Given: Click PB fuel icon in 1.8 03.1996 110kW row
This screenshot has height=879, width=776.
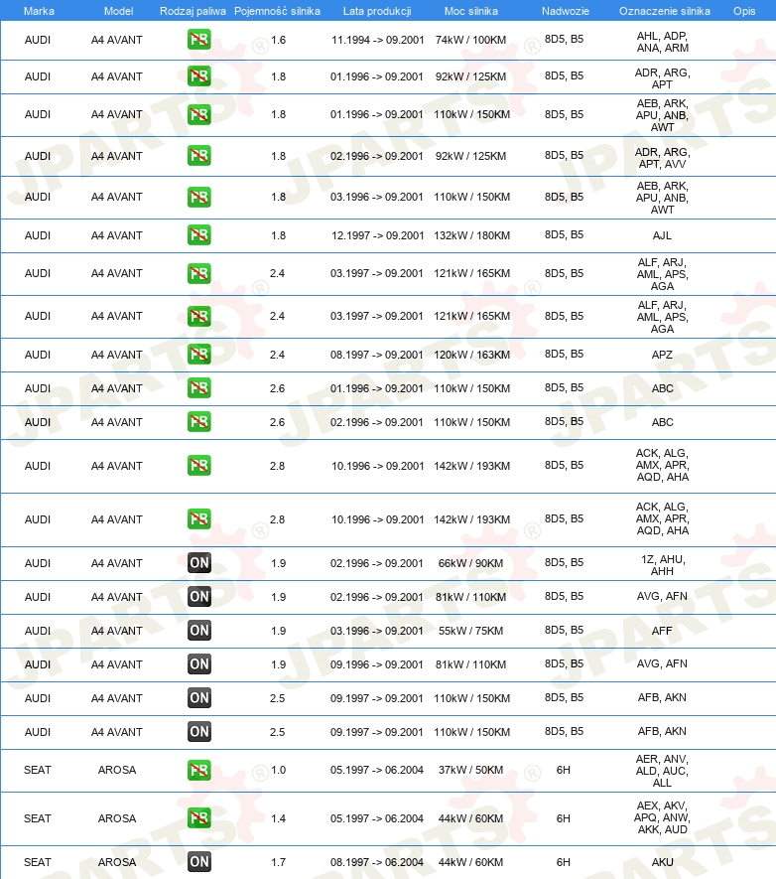Looking at the screenshot, I should [198, 197].
